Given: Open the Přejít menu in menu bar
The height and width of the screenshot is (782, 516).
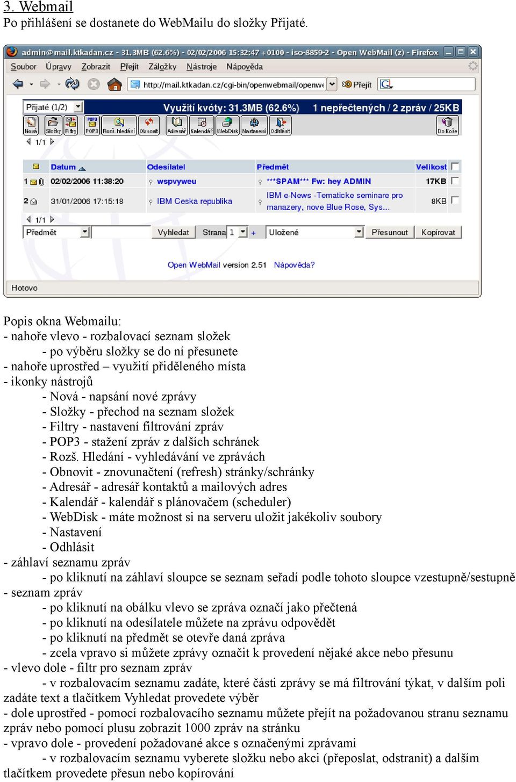Looking at the screenshot, I should point(129,67).
